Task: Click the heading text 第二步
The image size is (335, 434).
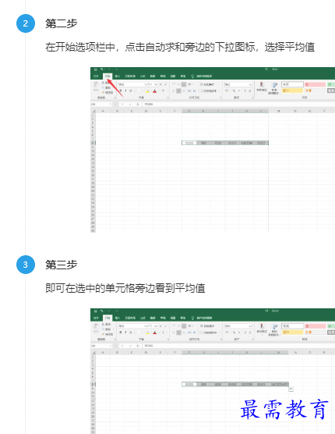Action: pyautogui.click(x=62, y=23)
